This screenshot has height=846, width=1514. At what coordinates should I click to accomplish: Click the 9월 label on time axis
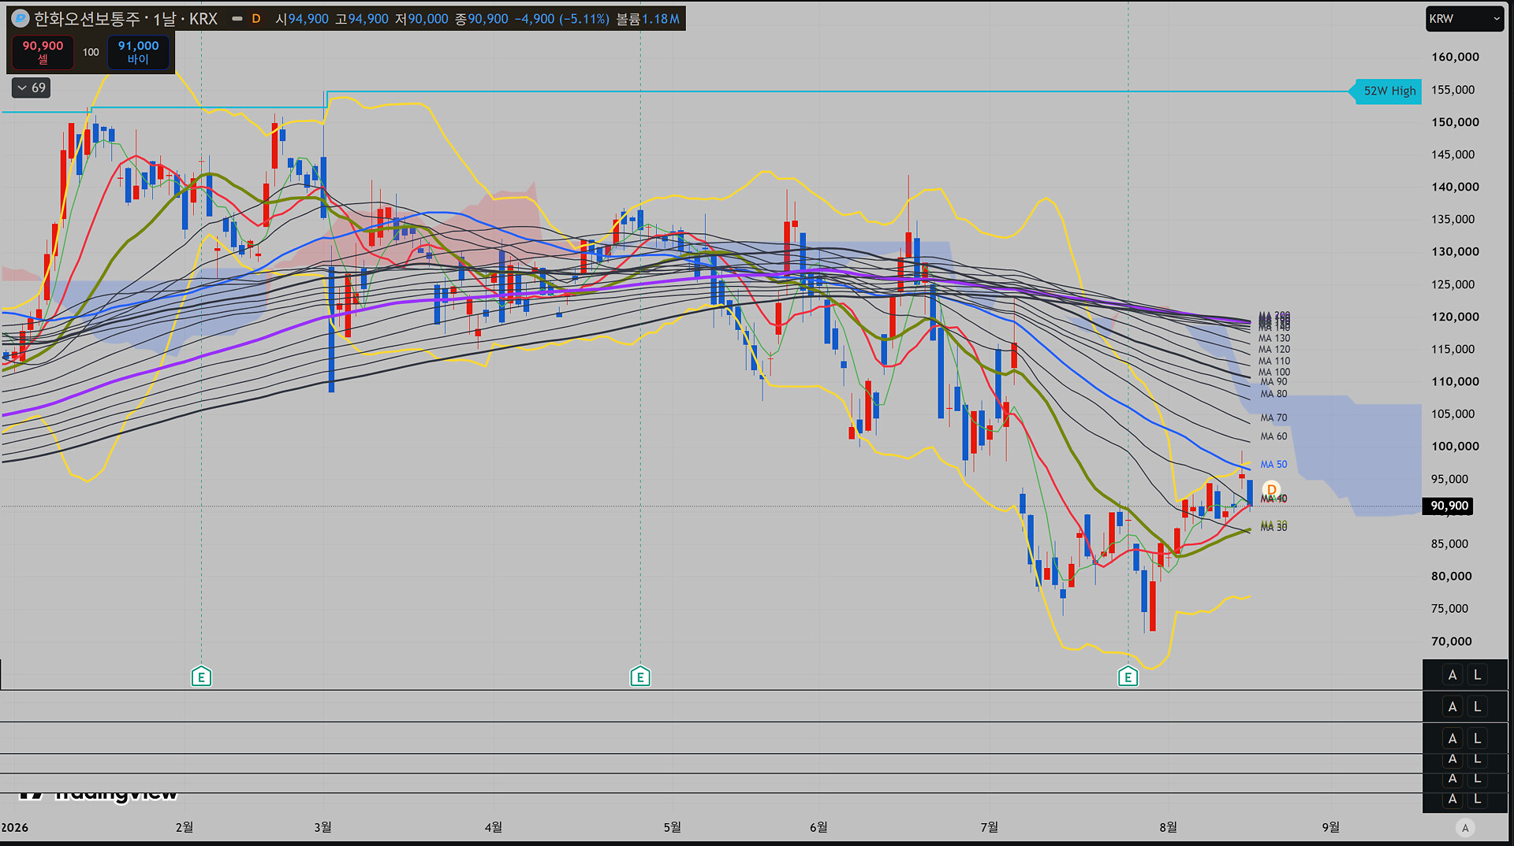tap(1331, 827)
